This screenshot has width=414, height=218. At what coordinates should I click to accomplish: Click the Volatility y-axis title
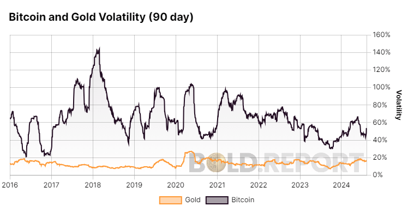399,105
